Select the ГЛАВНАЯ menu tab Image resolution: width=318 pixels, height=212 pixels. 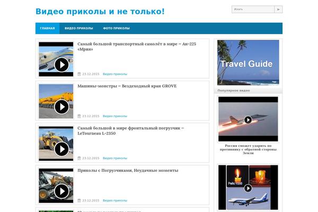click(x=48, y=28)
